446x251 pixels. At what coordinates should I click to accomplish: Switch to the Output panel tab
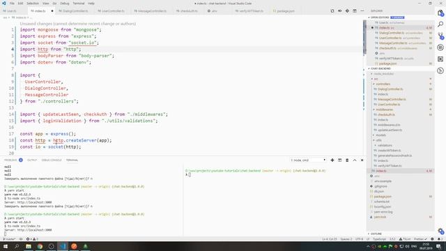(32, 160)
